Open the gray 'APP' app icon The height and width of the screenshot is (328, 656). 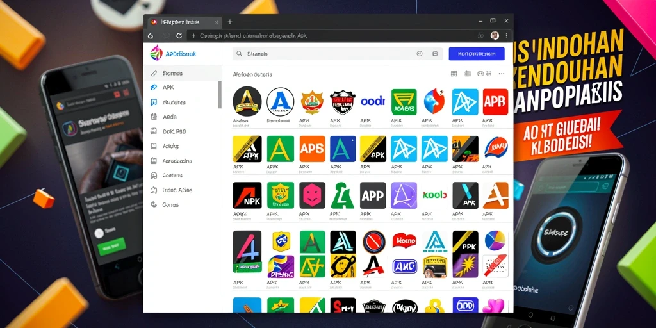click(373, 195)
